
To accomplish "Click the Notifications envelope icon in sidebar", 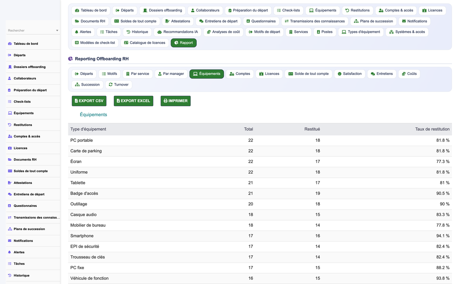I will (x=10, y=241).
